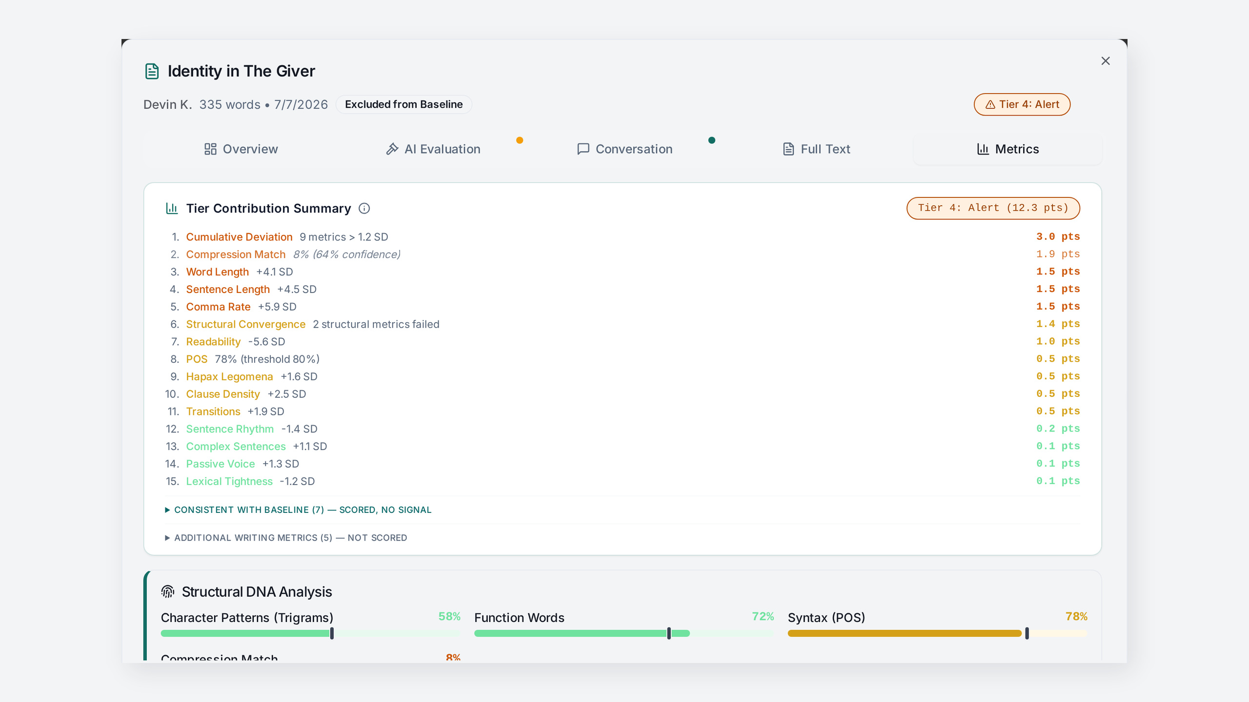The image size is (1249, 702).
Task: Click the Clause Density metric
Action: click(223, 394)
